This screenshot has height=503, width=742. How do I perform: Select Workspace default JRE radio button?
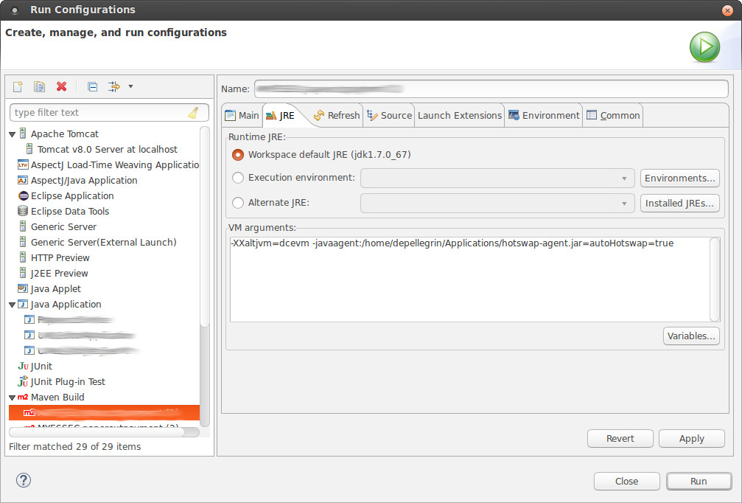[x=238, y=155]
